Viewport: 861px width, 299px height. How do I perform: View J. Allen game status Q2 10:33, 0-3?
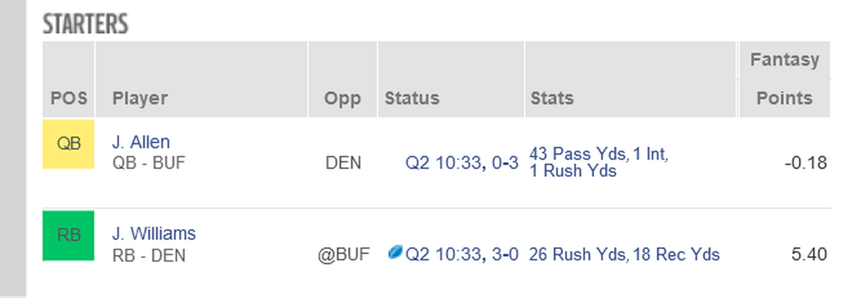tap(462, 163)
